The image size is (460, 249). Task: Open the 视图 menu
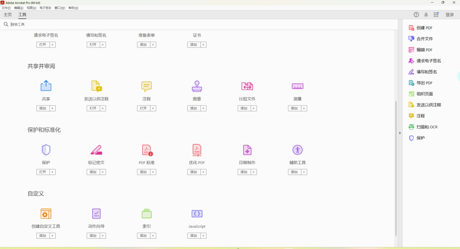(x=31, y=8)
